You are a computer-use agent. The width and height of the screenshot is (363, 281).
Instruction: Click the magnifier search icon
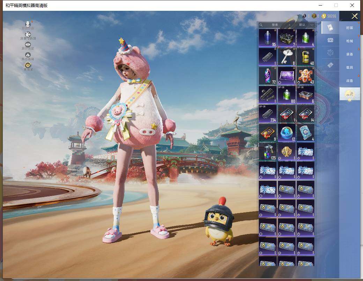pos(261,25)
